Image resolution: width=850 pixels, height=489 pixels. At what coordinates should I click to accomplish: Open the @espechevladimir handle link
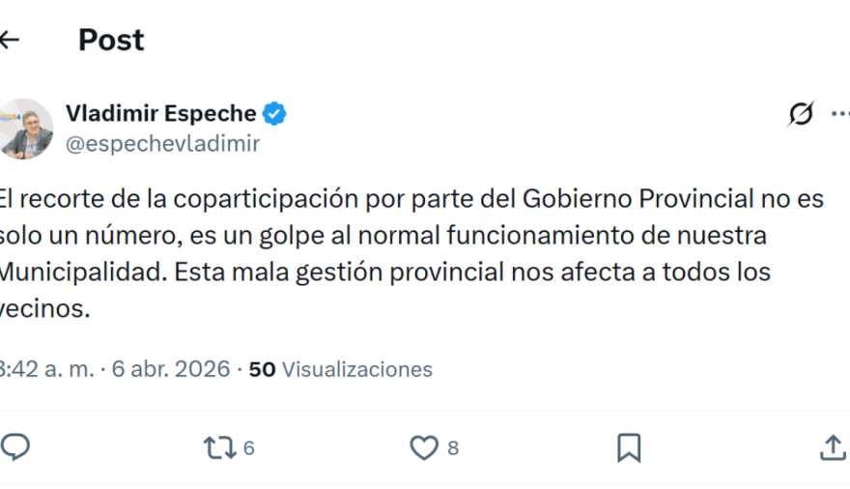point(162,144)
